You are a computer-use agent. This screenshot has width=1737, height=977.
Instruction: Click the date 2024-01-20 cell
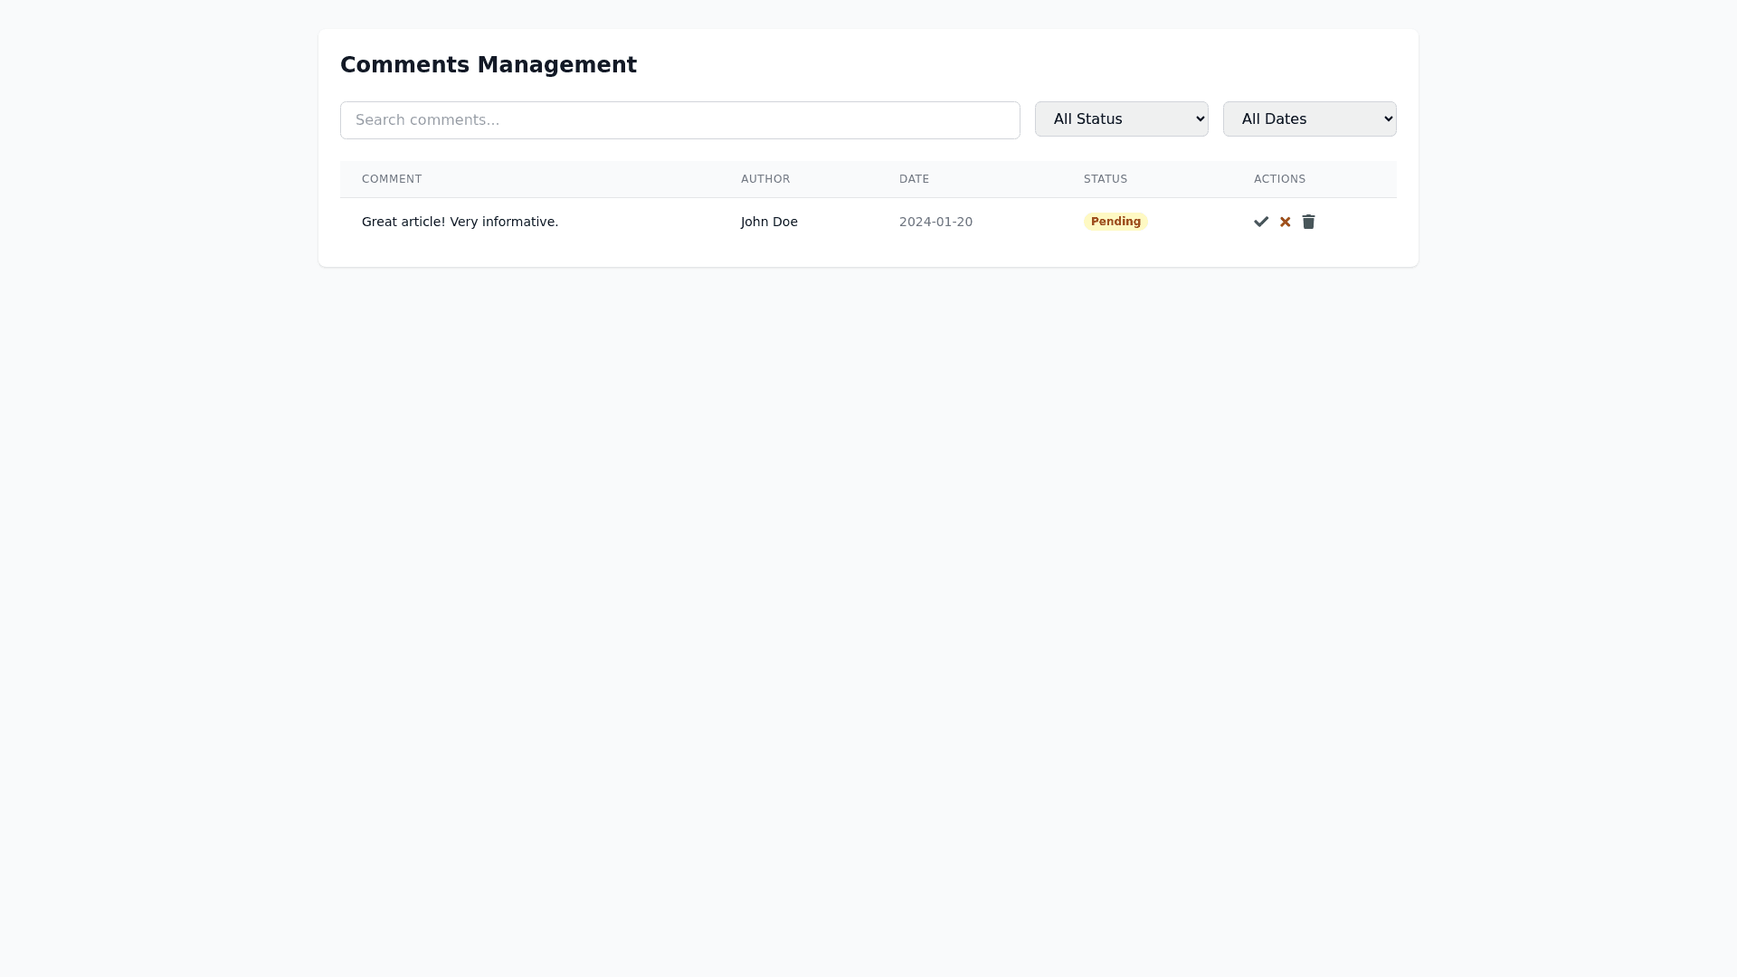click(935, 221)
